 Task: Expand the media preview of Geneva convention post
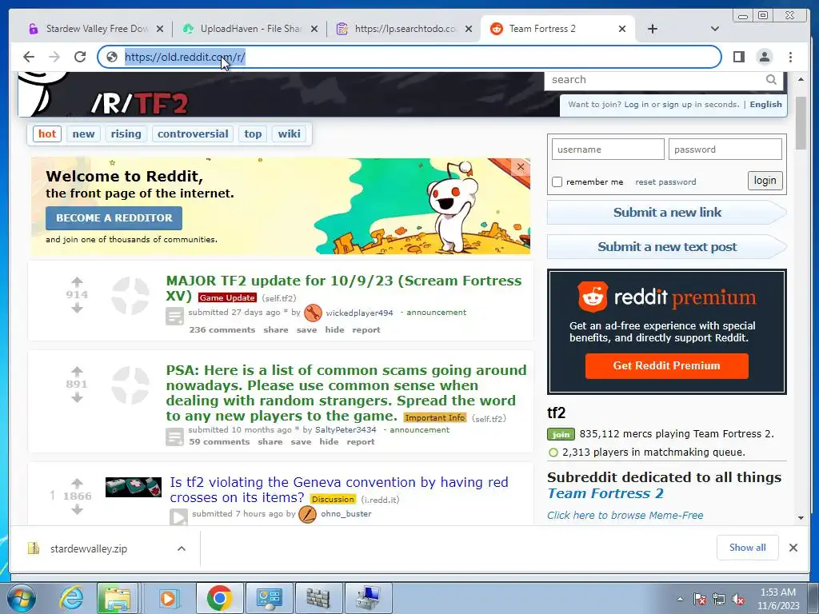click(x=178, y=517)
